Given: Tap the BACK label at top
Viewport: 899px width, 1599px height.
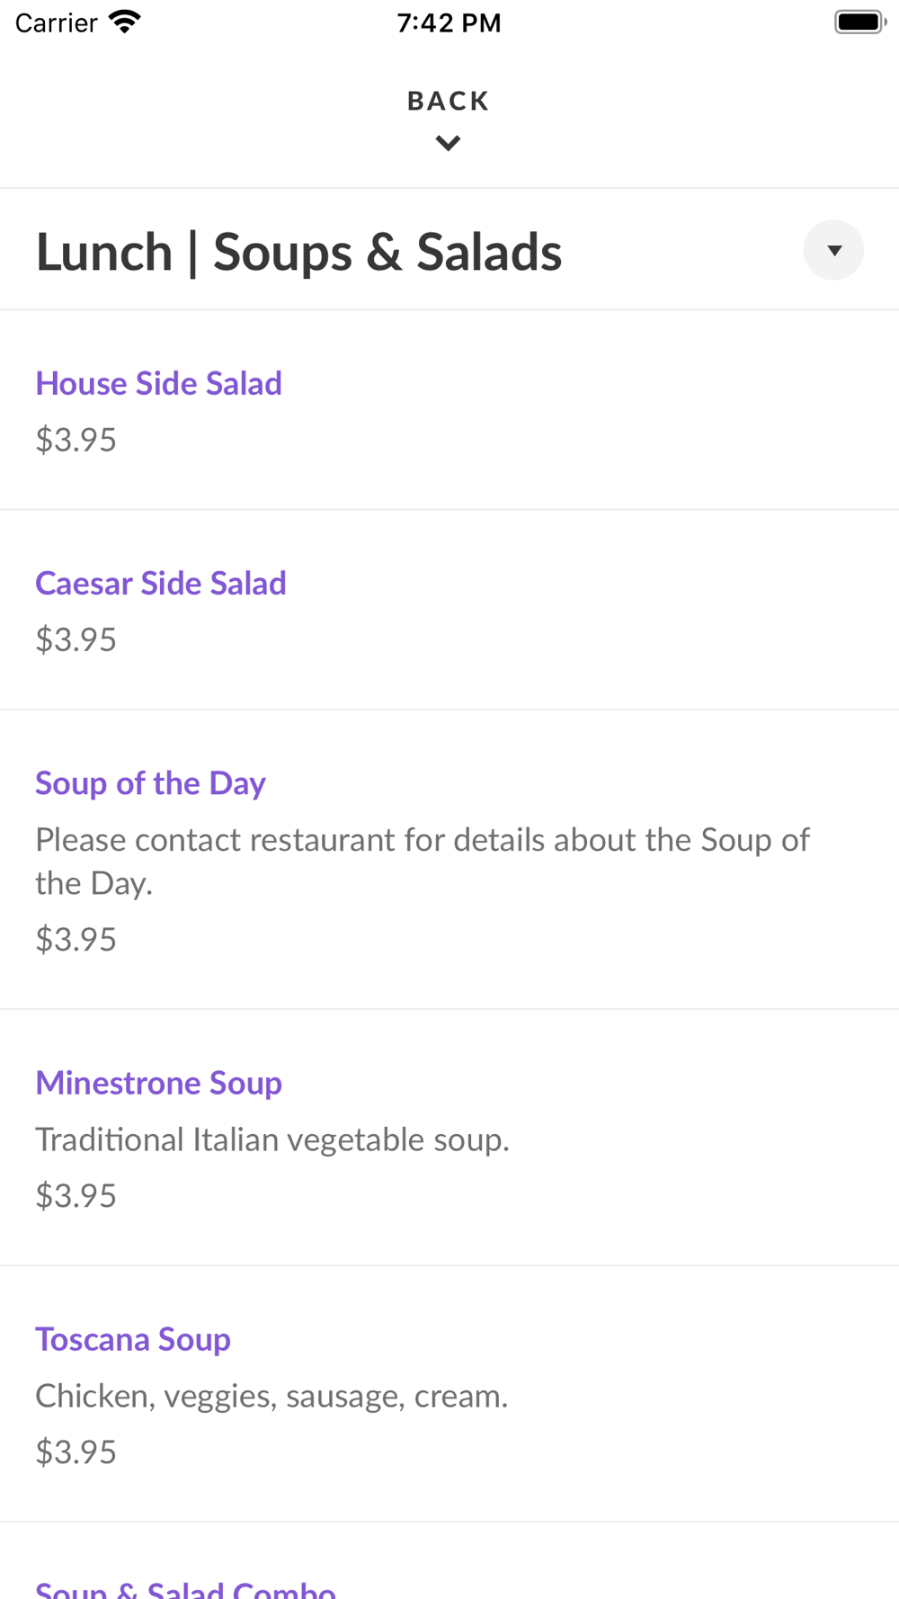Looking at the screenshot, I should (448, 101).
